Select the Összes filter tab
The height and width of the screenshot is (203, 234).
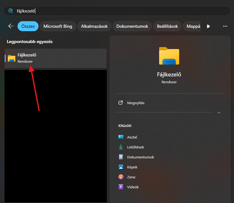point(28,26)
